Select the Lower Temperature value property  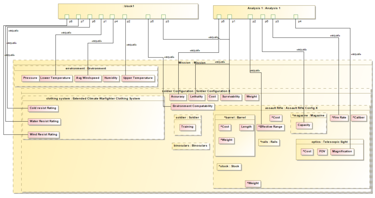click(55, 78)
